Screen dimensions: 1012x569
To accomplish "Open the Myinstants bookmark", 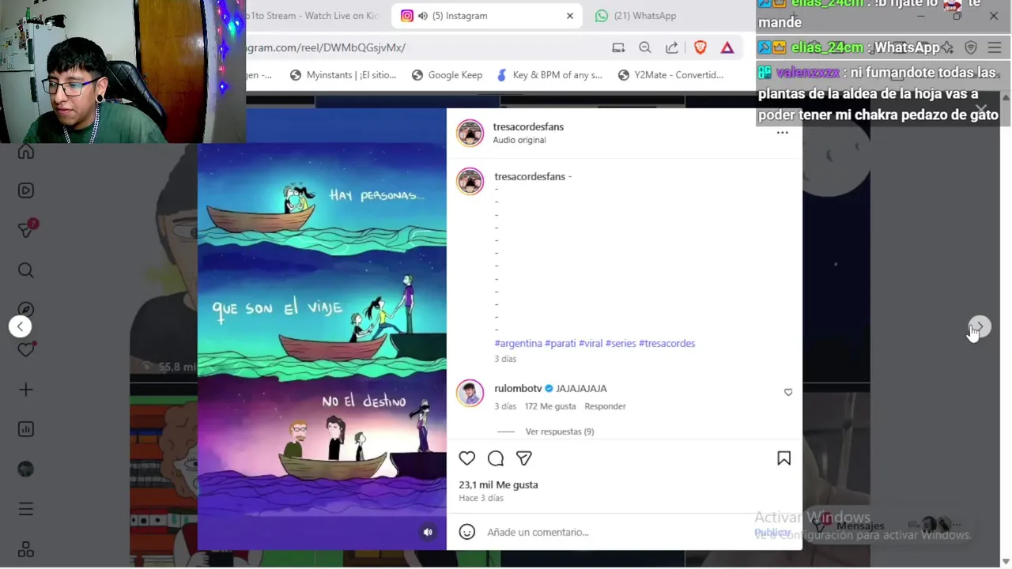I will pyautogui.click(x=343, y=75).
